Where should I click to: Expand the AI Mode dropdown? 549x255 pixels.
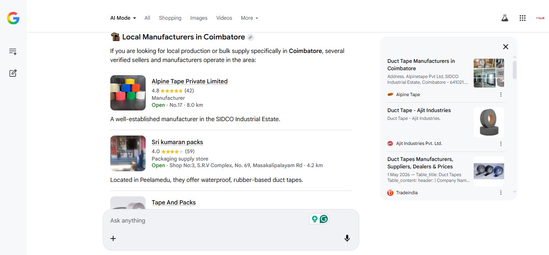[123, 18]
